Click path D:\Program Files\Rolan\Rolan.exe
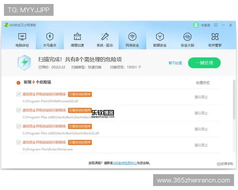This screenshot has width=238, height=190. point(48,149)
